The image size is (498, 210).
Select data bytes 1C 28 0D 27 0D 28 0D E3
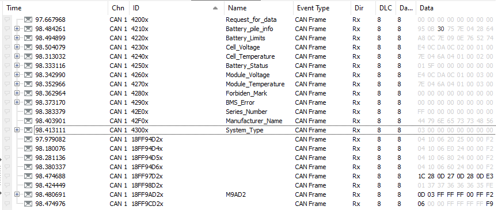(x=456, y=176)
